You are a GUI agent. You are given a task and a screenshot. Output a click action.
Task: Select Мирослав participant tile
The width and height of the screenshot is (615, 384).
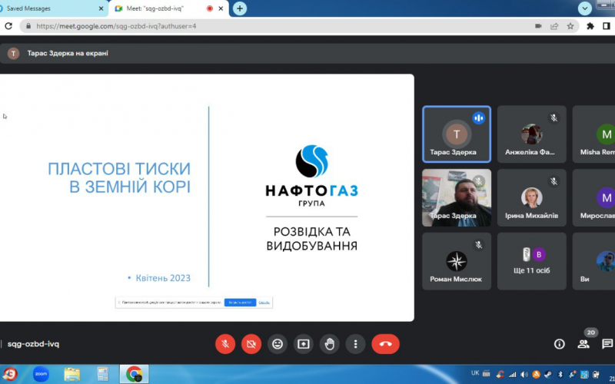(x=593, y=197)
